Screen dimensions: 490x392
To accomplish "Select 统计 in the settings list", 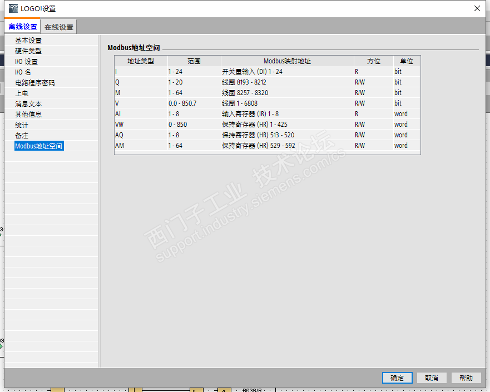I will [22, 125].
